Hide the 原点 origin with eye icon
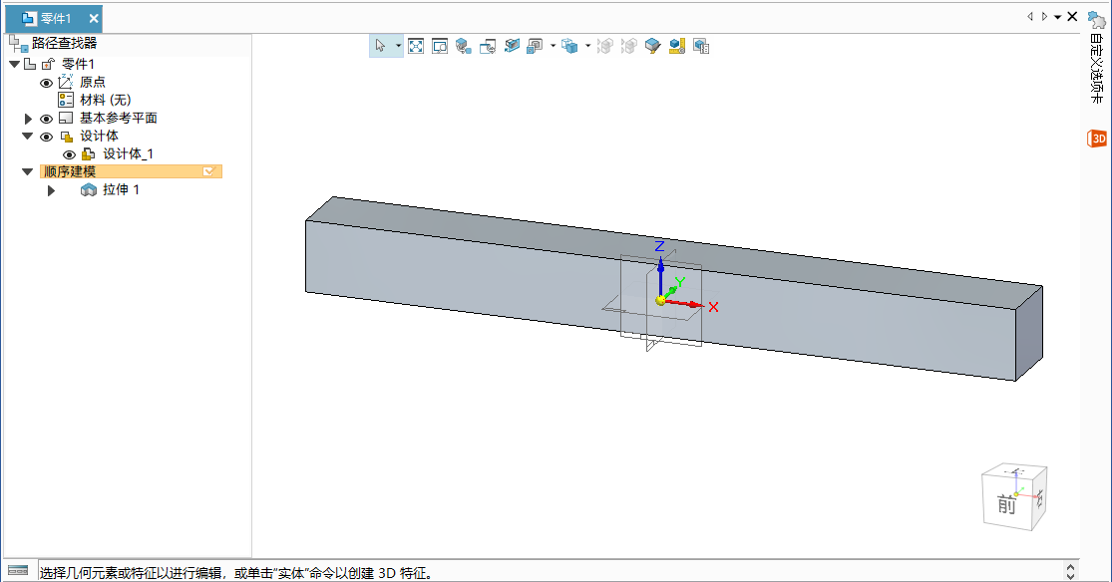 (x=46, y=83)
